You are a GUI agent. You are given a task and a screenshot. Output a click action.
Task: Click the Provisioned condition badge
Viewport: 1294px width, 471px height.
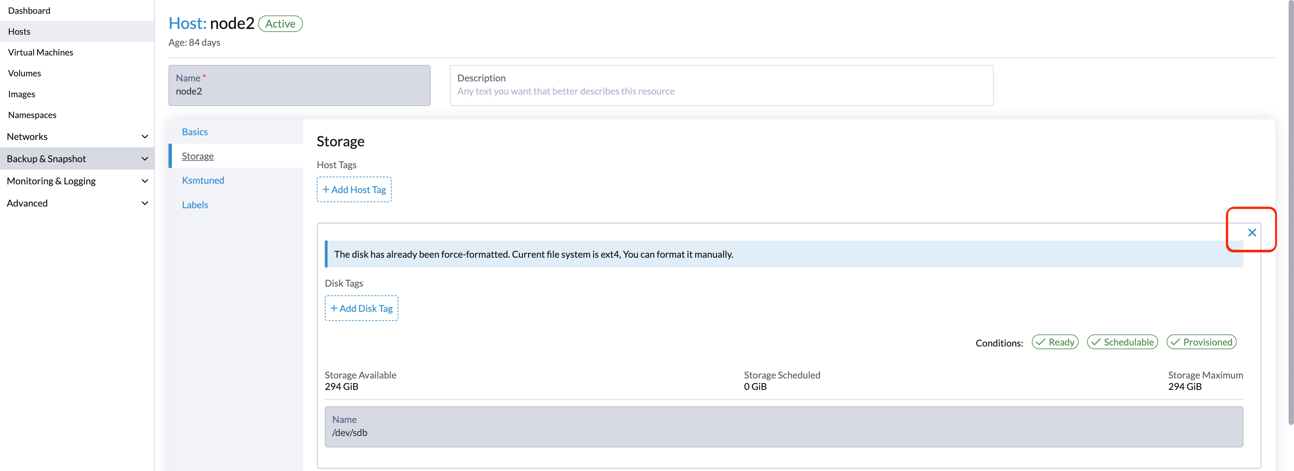click(1201, 342)
